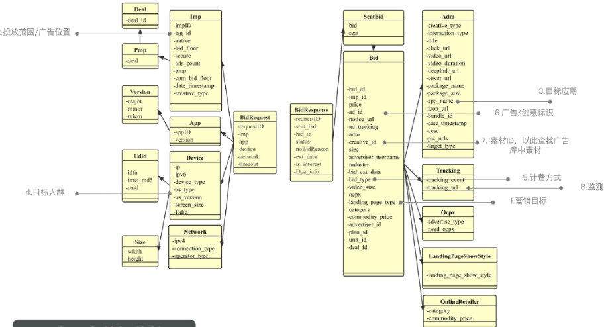This screenshot has height=327, width=606.
Task: Click the Adm class title
Action: click(448, 16)
